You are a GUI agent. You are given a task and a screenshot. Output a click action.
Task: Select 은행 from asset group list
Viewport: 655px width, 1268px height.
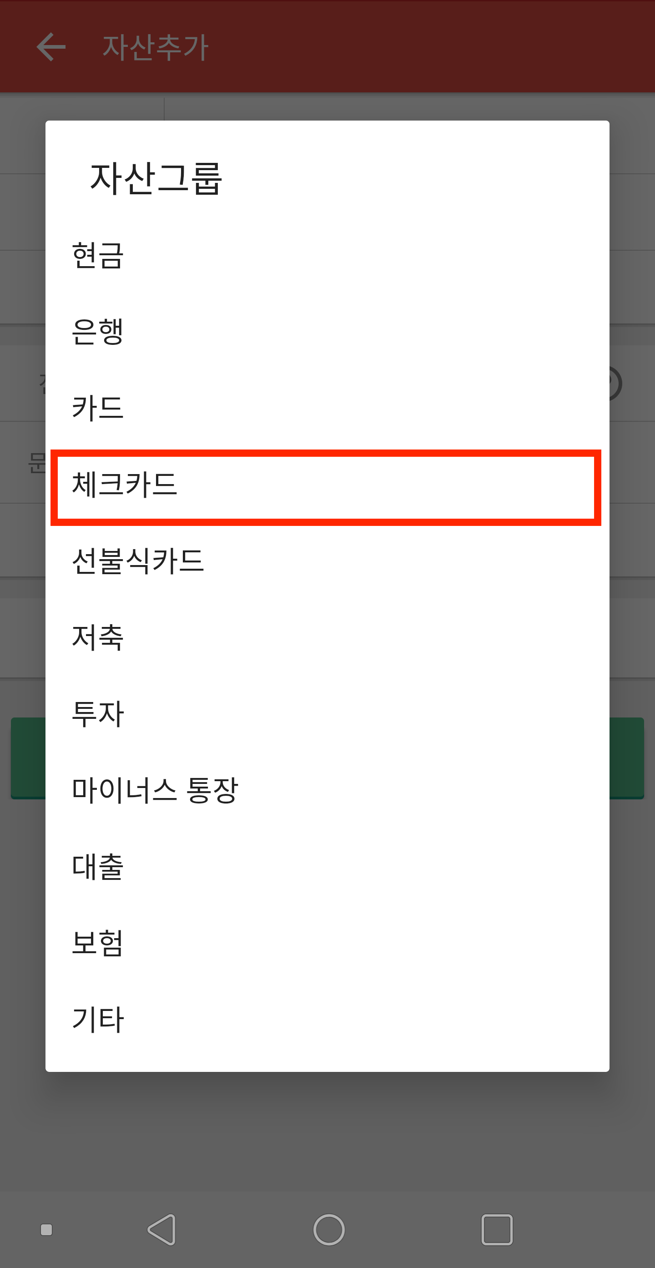pos(327,332)
